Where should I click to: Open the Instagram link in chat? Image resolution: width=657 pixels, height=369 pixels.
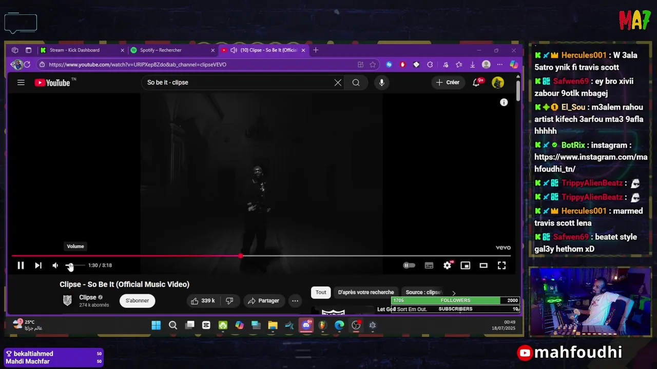pyautogui.click(x=591, y=163)
